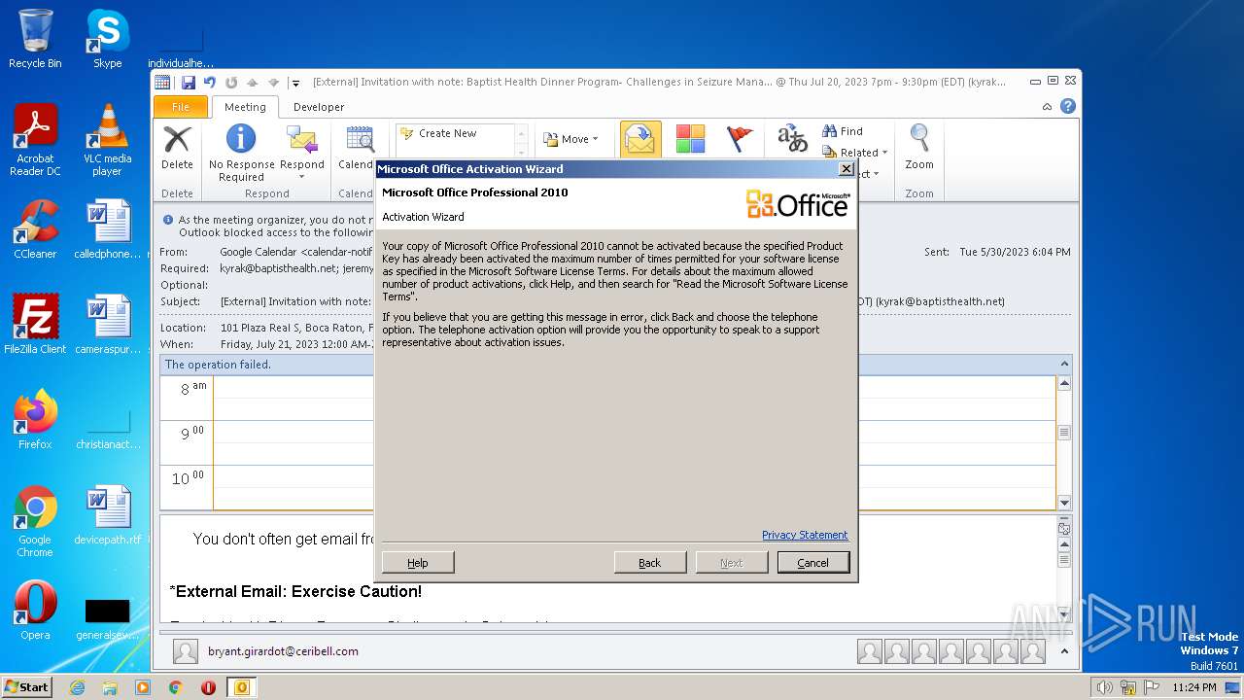Expand the people pane arrow

pos(1064,651)
